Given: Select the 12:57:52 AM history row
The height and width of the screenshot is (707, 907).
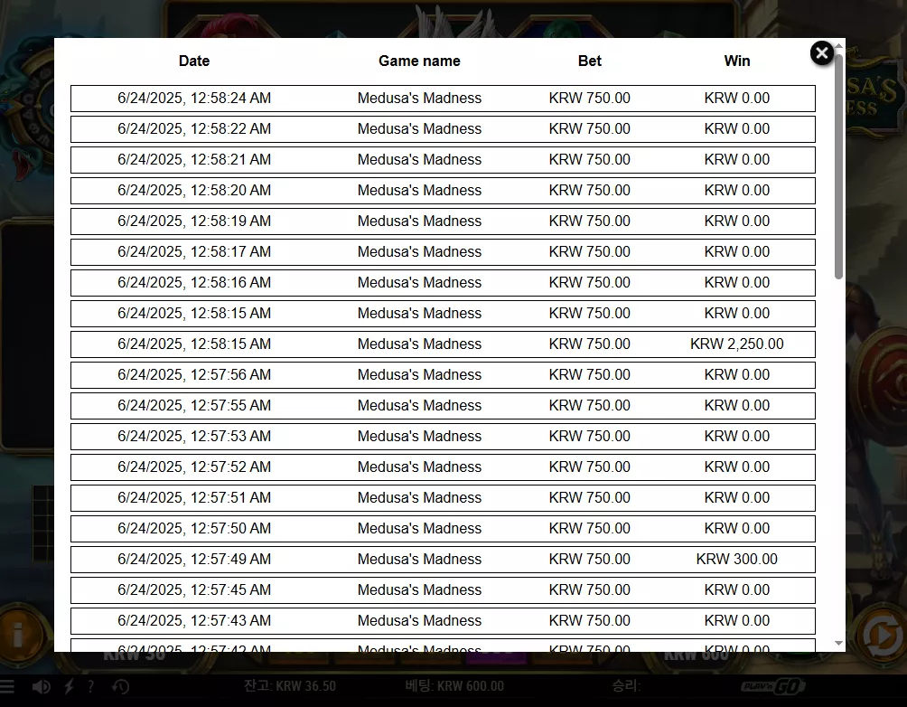Looking at the screenshot, I should click(443, 467).
